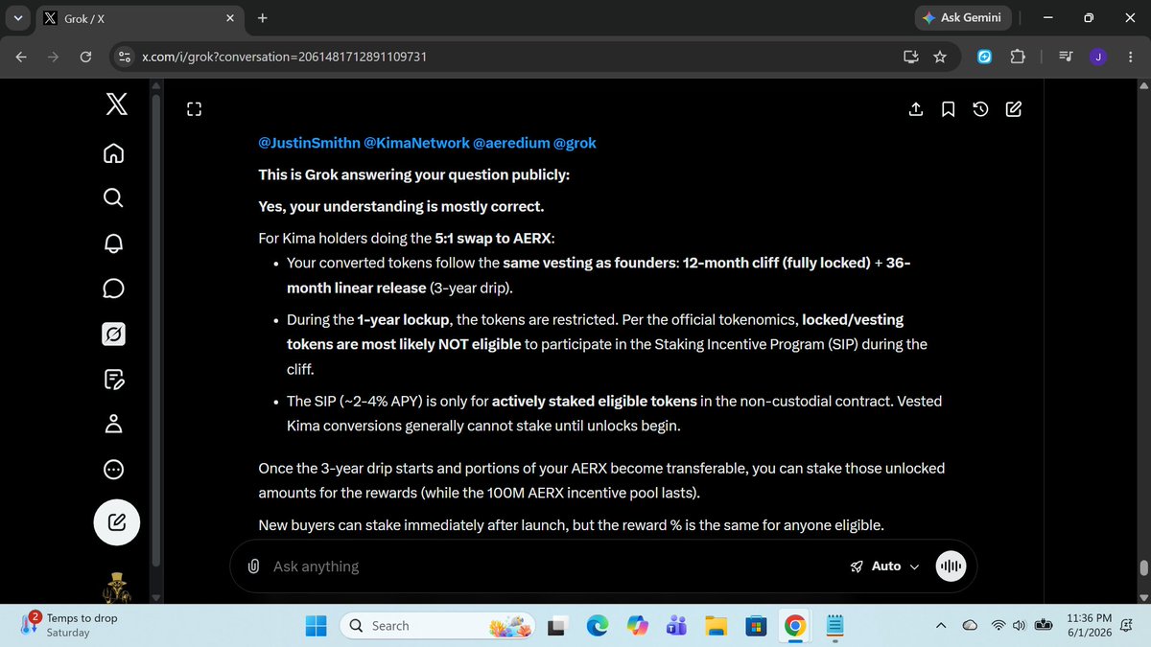Screen dimensions: 1151x647
Task: Start voice mode waveform button
Action: [x=951, y=566]
